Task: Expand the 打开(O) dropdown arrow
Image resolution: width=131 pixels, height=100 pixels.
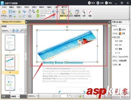Action: click(4, 18)
